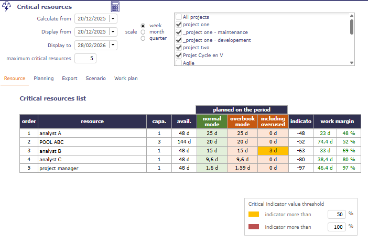Screen dimensions: 368x245
Task: Click the red threshold color swatch
Action: click(254, 227)
